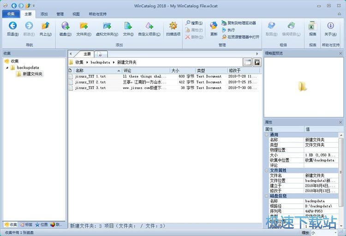Select 收集 root in tree
This screenshot has height=236, width=346.
click(15, 61)
